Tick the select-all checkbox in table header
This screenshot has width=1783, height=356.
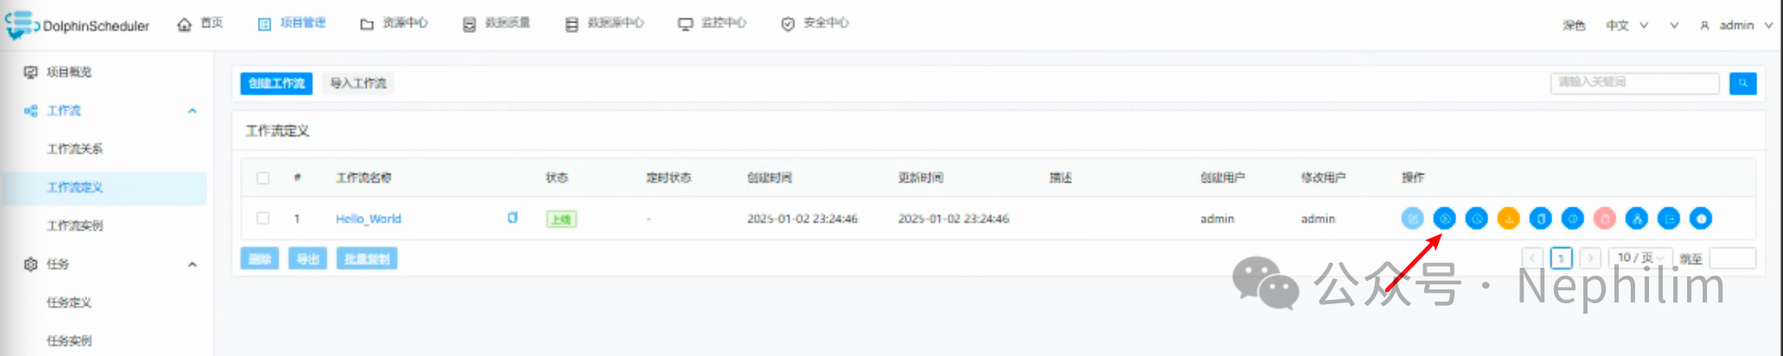click(263, 178)
